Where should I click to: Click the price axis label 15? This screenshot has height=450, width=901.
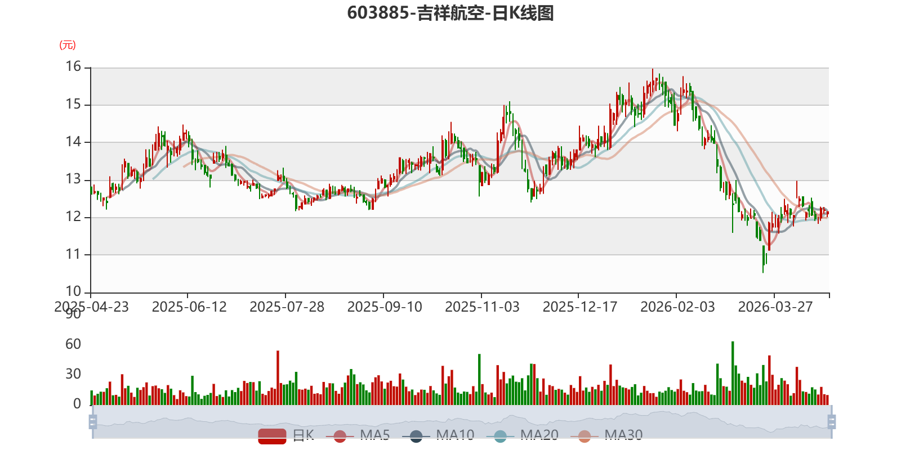(73, 105)
